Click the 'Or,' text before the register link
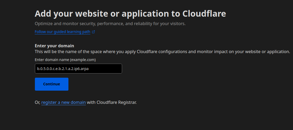Image resolution: width=293 pixels, height=130 pixels. point(38,102)
